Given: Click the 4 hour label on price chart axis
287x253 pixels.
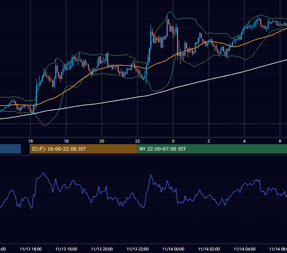Looking at the screenshot, I should pyautogui.click(x=244, y=141).
